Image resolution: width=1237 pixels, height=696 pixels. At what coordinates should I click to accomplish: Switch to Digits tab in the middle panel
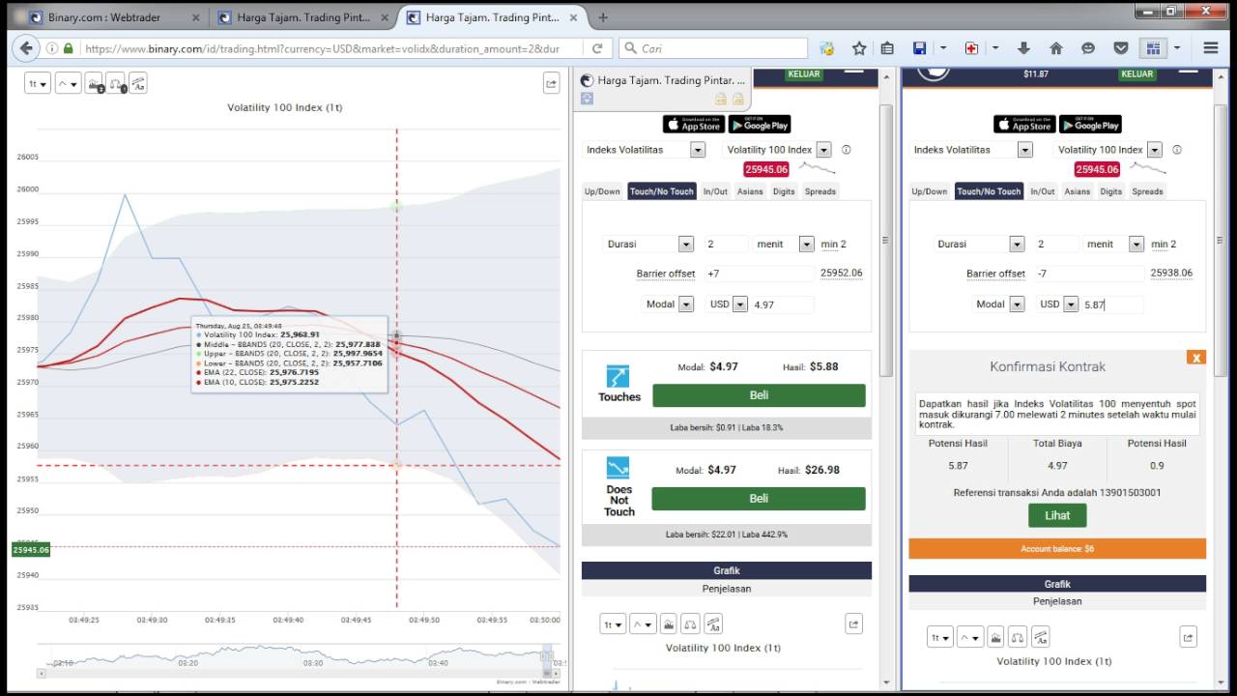[x=784, y=191]
